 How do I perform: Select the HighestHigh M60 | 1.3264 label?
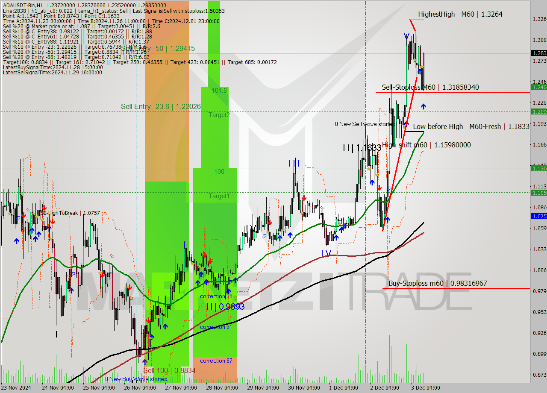pyautogui.click(x=460, y=14)
